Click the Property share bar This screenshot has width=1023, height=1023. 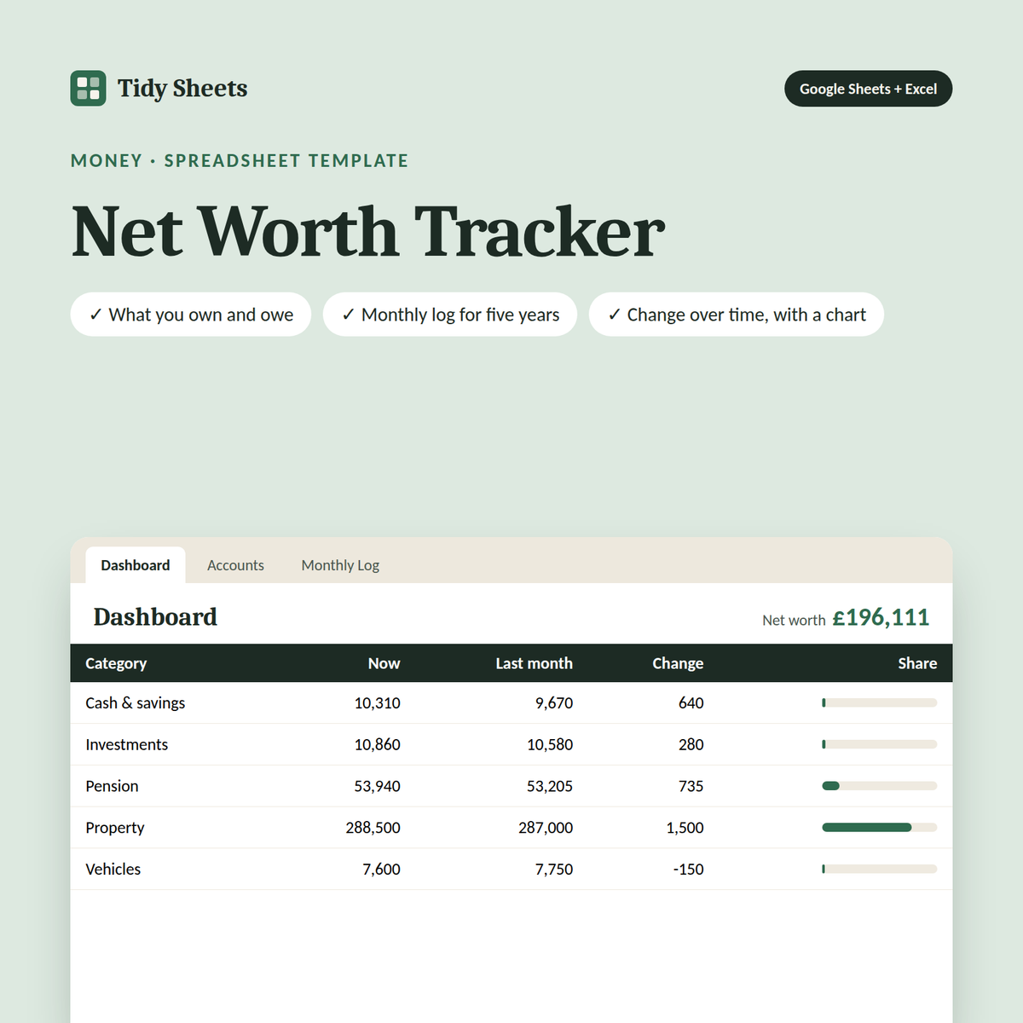(880, 828)
